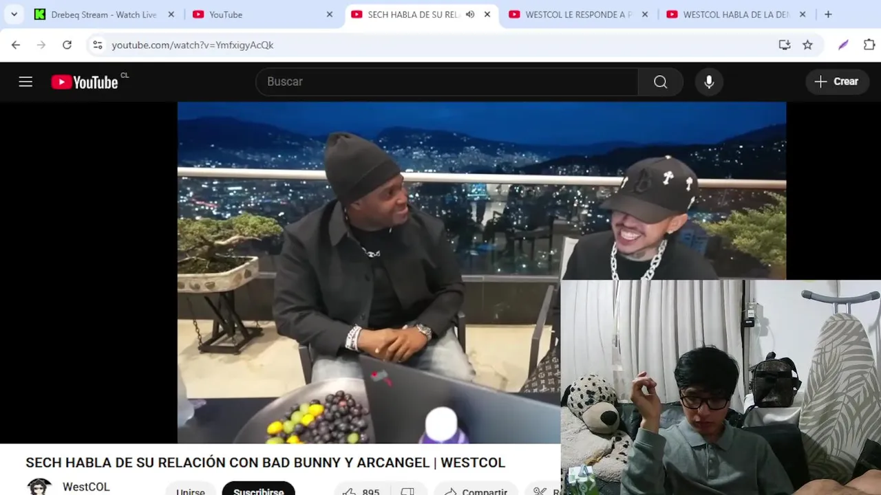Like the video with 895 likes
The width and height of the screenshot is (881, 495).
tap(361, 490)
